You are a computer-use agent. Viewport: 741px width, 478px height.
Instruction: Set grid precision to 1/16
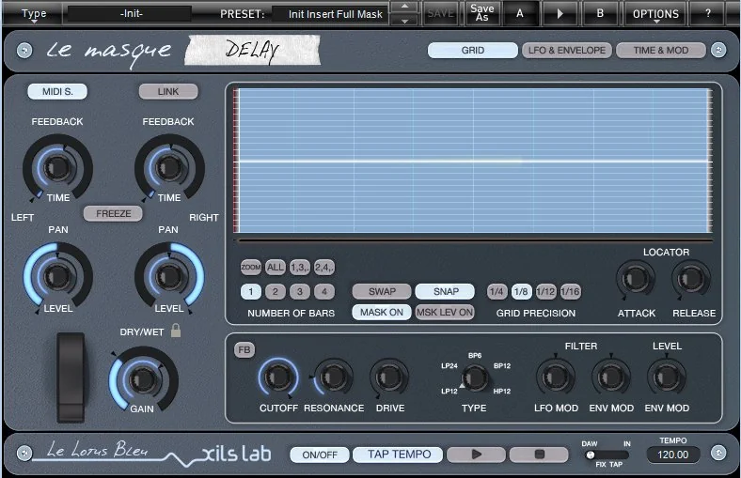(x=570, y=291)
